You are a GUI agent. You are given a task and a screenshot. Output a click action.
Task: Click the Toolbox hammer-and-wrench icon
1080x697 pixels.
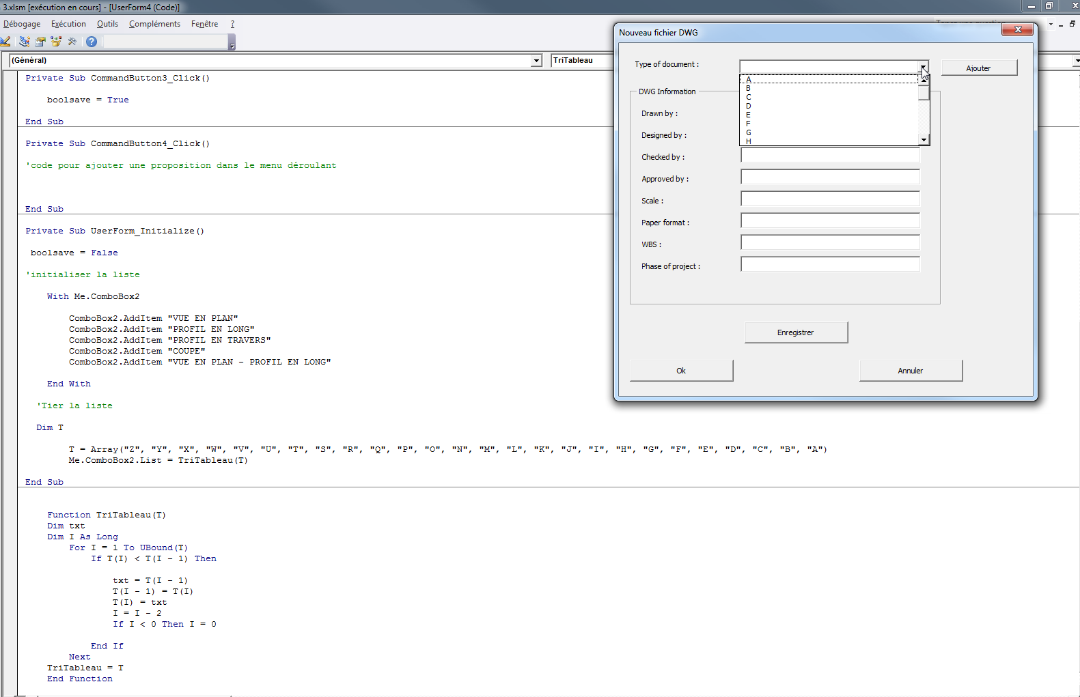[x=72, y=42]
